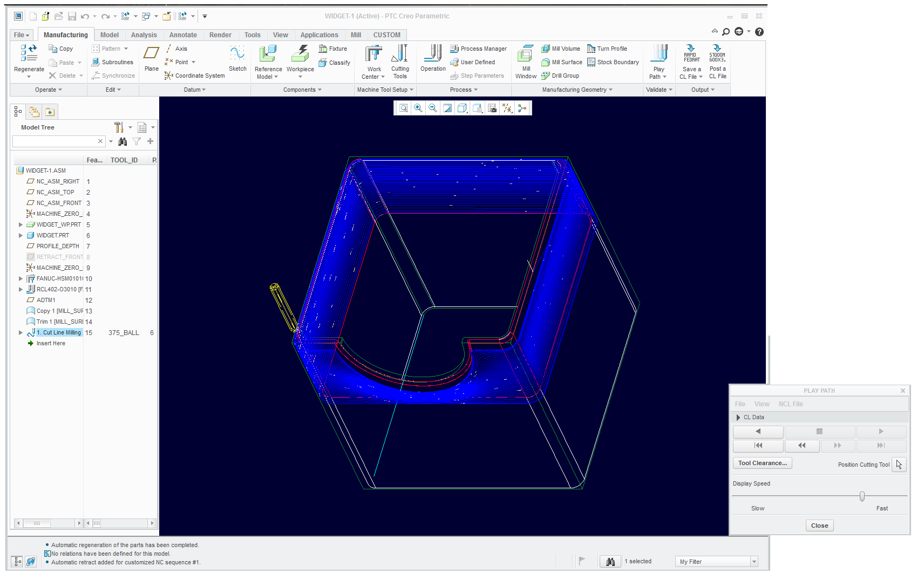This screenshot has height=587, width=924.
Task: Open the My Filter selection dropdown
Action: (x=754, y=562)
